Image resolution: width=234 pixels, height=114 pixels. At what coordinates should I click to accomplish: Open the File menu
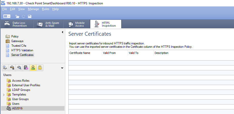[5, 9]
